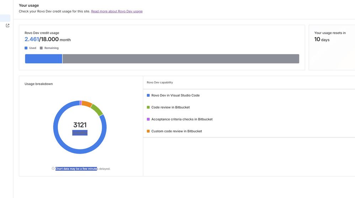This screenshot has height=198, width=355.
Task: Click the Rovo Dev credit usage heading
Action: [42, 33]
